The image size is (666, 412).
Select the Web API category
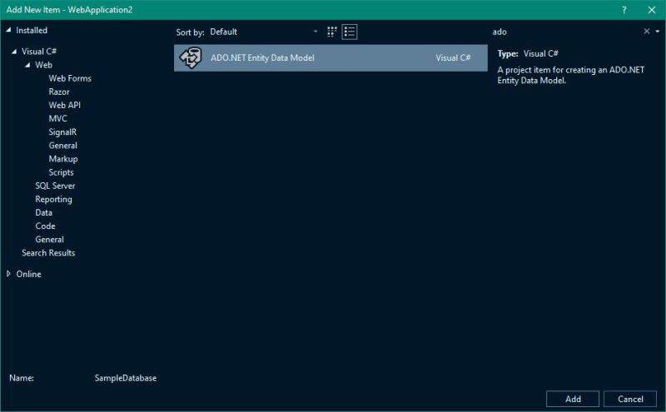65,106
